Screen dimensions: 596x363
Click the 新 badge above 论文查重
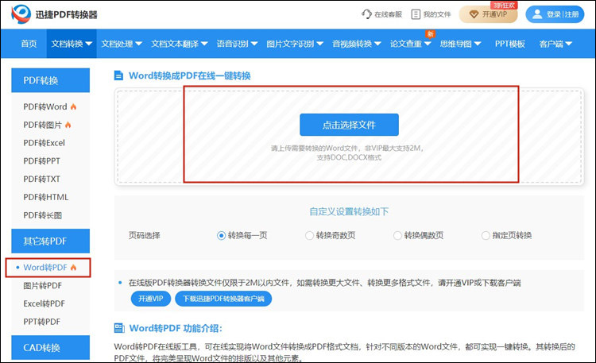(x=430, y=34)
